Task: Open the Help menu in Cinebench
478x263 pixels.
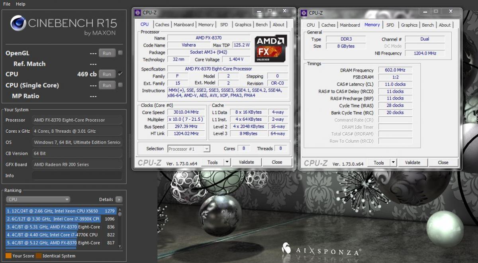Action: pos(21,4)
